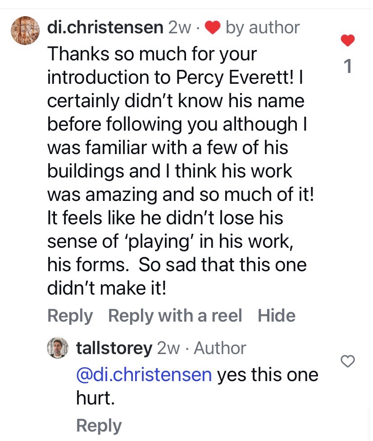Open di.christensen's profile picture
The height and width of the screenshot is (441, 373).
point(25,31)
